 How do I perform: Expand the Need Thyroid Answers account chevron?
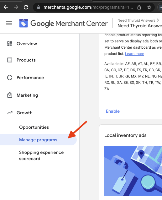(158, 20)
